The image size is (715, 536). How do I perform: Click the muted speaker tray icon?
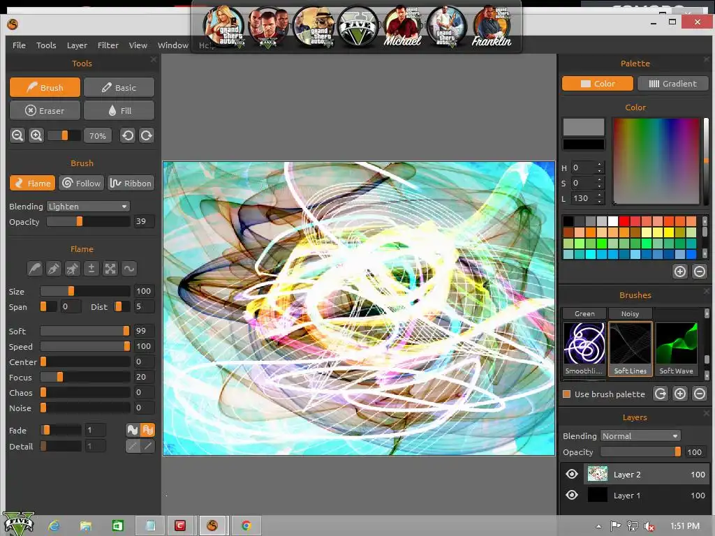649,526
